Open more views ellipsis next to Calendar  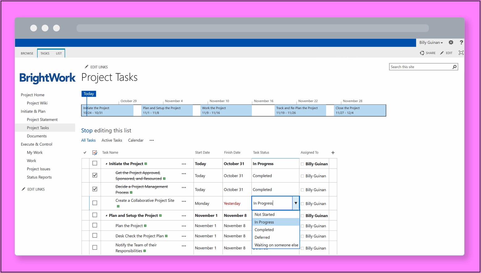pyautogui.click(x=152, y=141)
